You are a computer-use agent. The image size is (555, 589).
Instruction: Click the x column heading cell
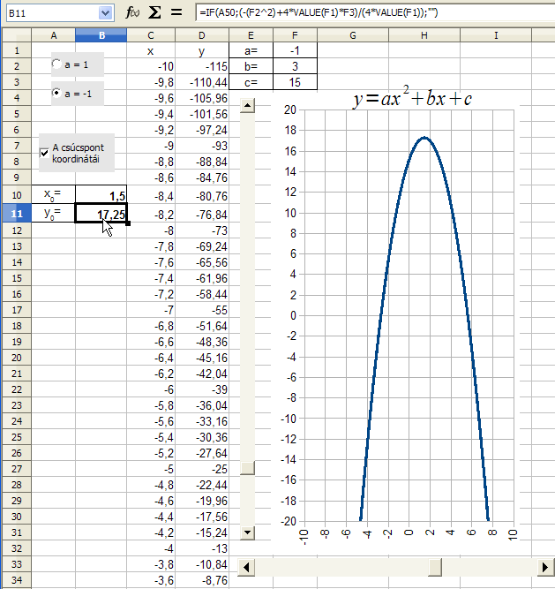point(151,50)
